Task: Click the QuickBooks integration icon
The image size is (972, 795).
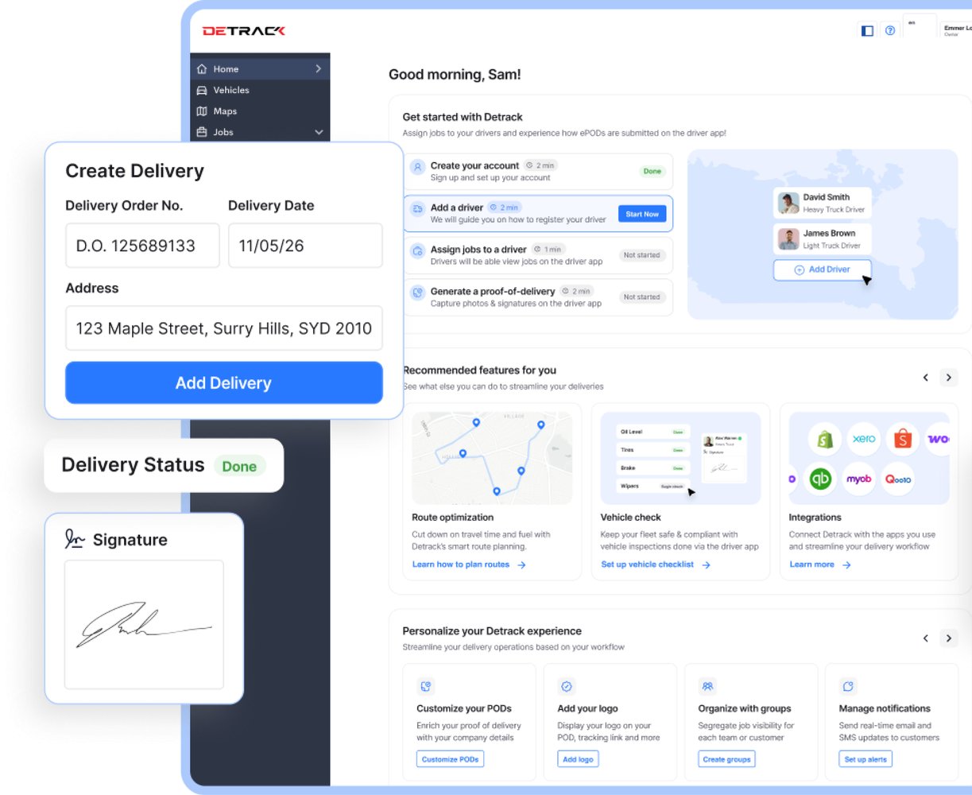Action: (x=820, y=479)
